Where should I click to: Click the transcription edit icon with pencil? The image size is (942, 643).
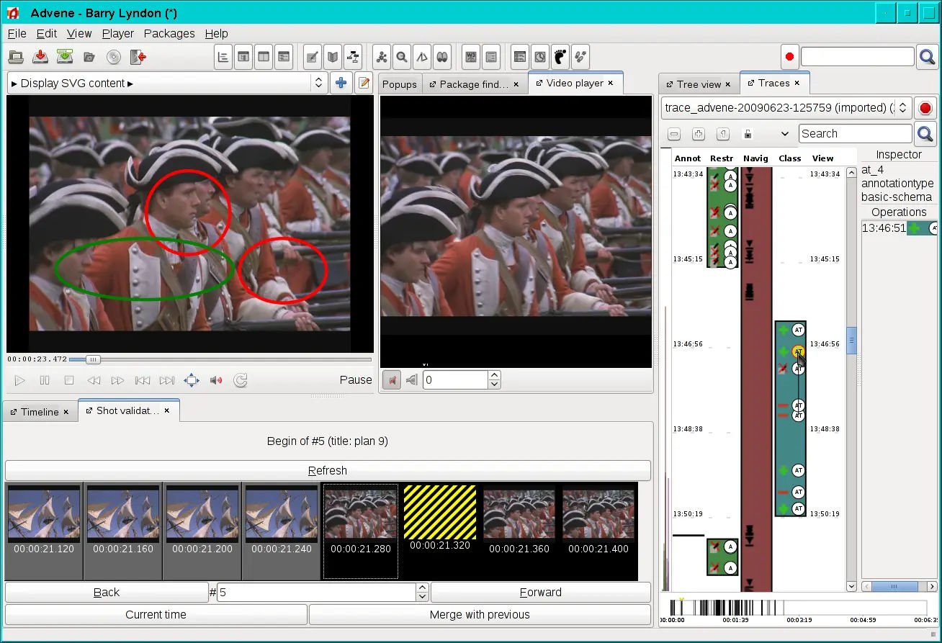pos(313,57)
